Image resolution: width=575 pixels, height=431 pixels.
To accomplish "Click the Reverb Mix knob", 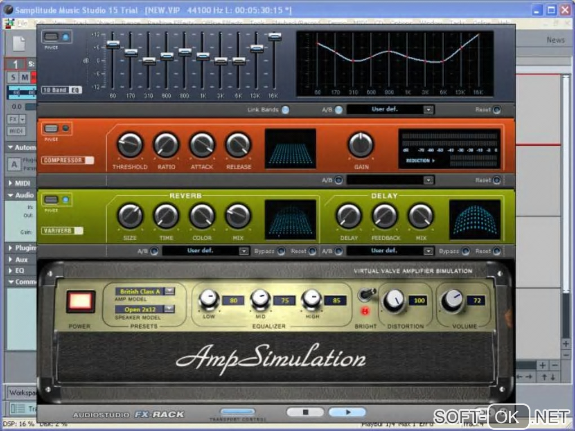I will coord(238,216).
